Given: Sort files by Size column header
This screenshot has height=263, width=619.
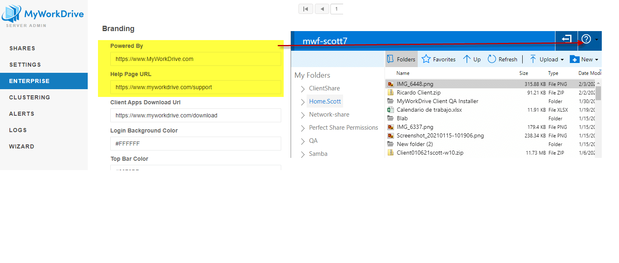Looking at the screenshot, I should tap(523, 73).
